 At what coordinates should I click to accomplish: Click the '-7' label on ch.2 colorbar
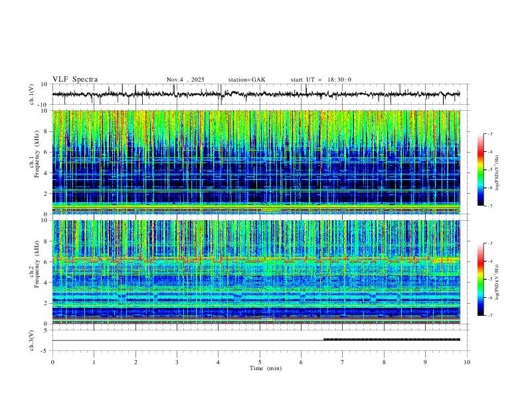489,315
